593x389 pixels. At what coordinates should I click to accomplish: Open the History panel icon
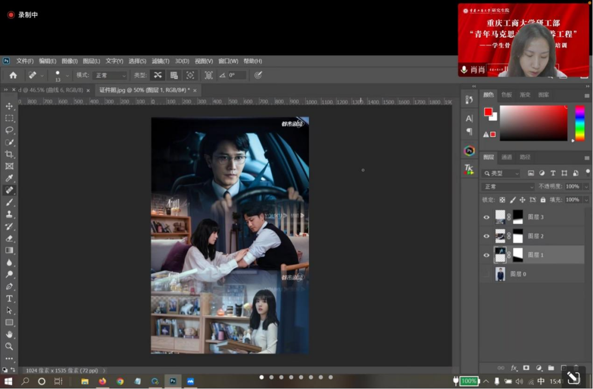(x=469, y=100)
